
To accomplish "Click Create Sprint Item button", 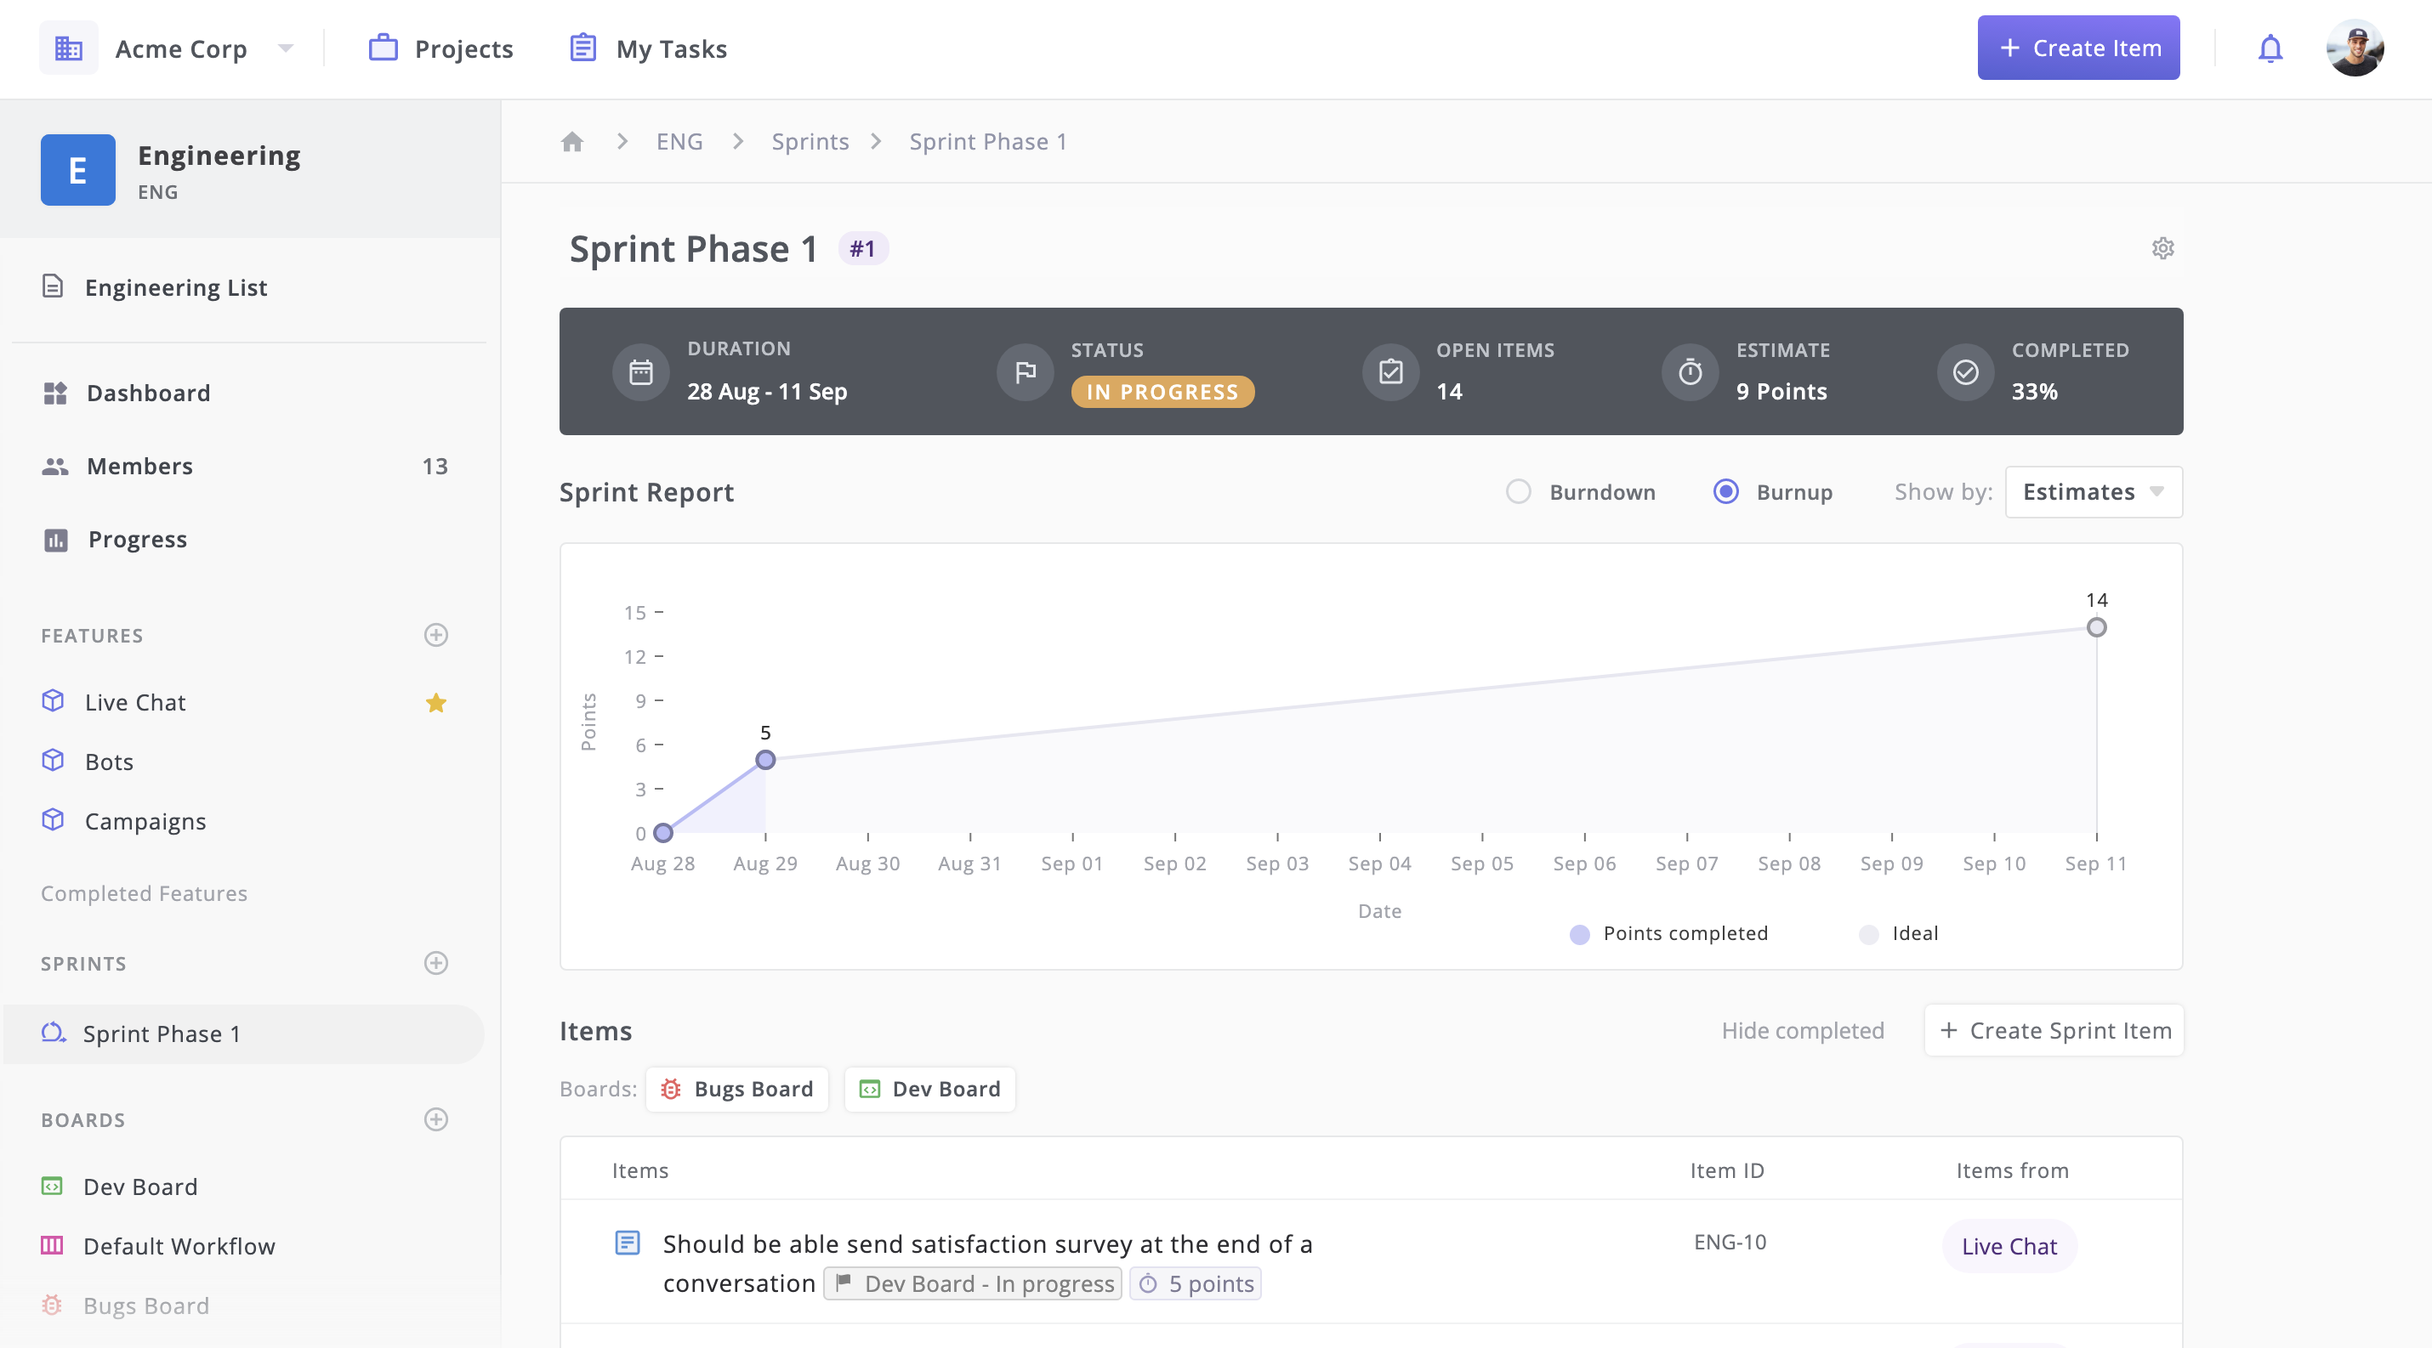I will [x=2054, y=1030].
